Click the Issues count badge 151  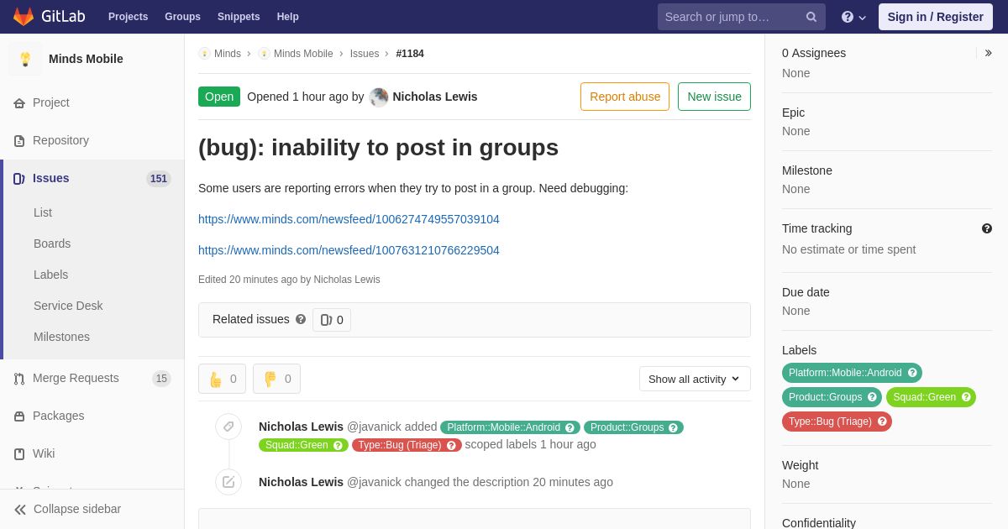(x=159, y=179)
